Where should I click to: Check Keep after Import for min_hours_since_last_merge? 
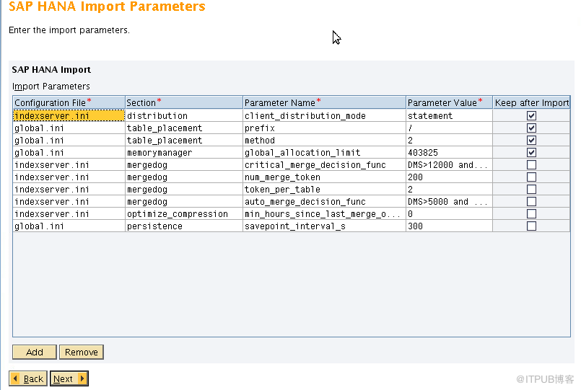tap(531, 213)
